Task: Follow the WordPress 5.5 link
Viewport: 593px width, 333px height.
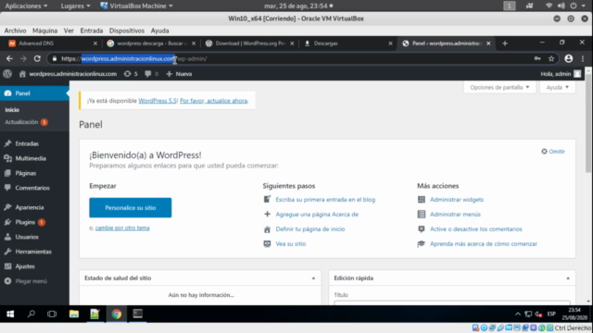Action: [158, 101]
